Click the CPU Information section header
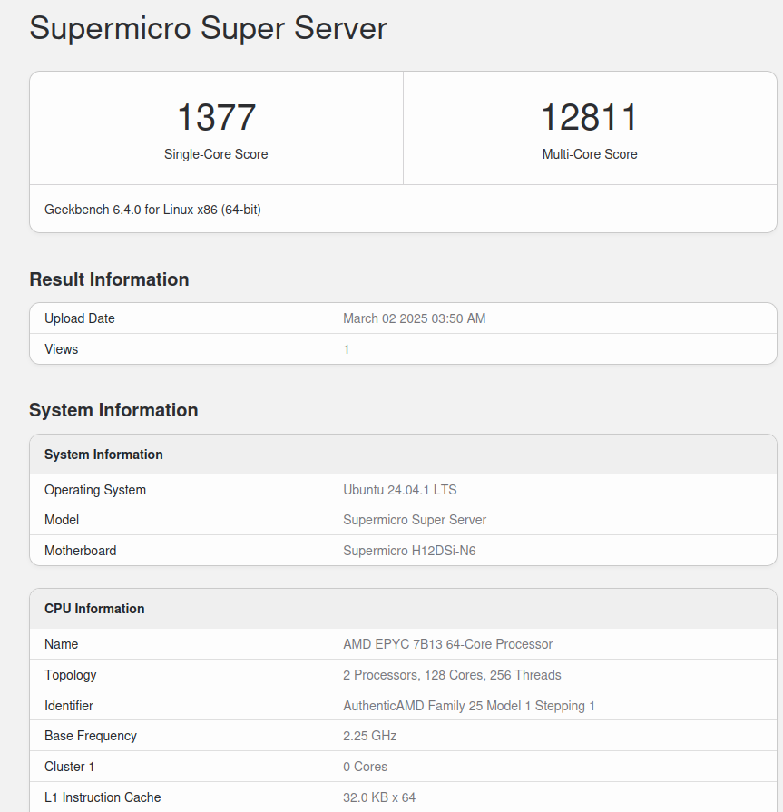783x812 pixels. point(93,609)
